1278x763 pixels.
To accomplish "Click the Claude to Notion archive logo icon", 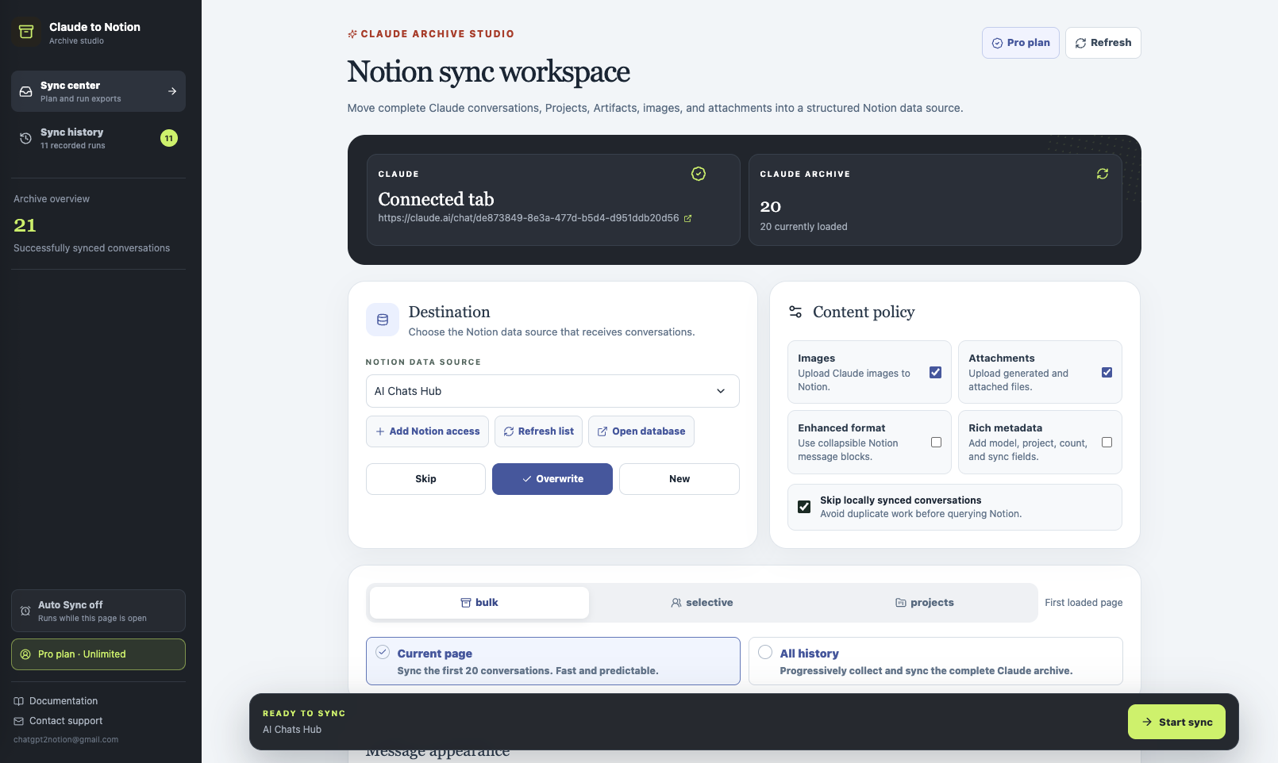I will (26, 32).
